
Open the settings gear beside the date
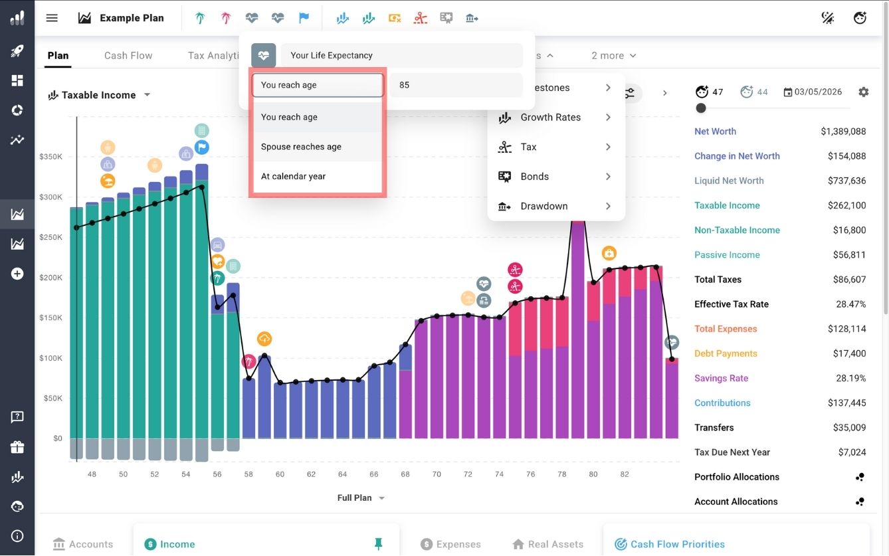point(863,92)
